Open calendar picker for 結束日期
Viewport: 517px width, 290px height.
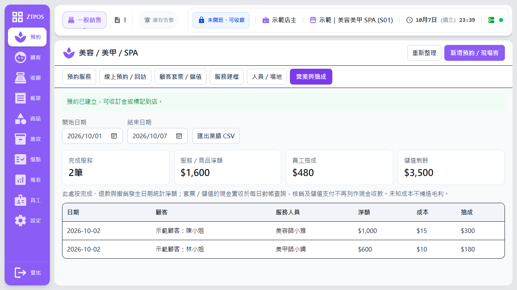179,136
